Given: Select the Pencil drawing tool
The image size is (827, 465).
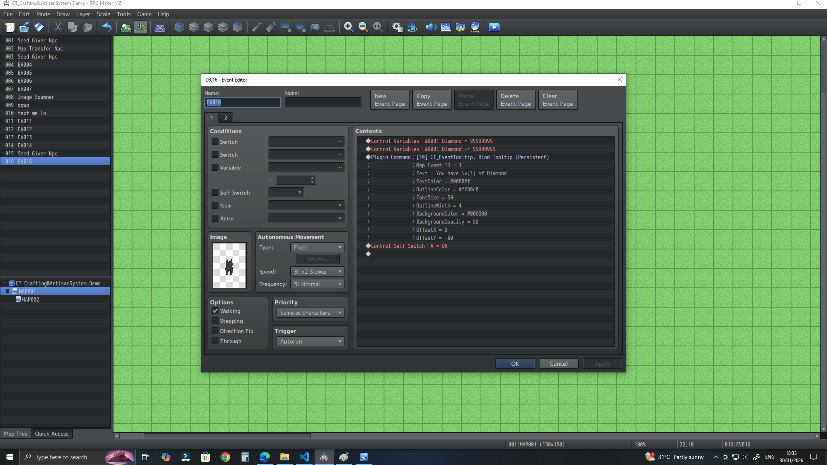Looking at the screenshot, I should point(256,27).
